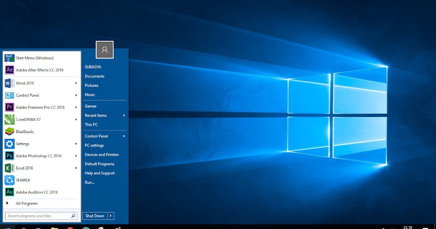
Task: Select Pictures in the Start menu
Action: [91, 85]
